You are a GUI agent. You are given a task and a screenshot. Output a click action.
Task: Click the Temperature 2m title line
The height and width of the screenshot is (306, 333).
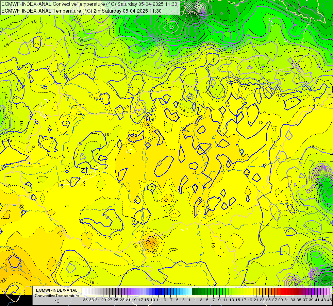click(81, 11)
